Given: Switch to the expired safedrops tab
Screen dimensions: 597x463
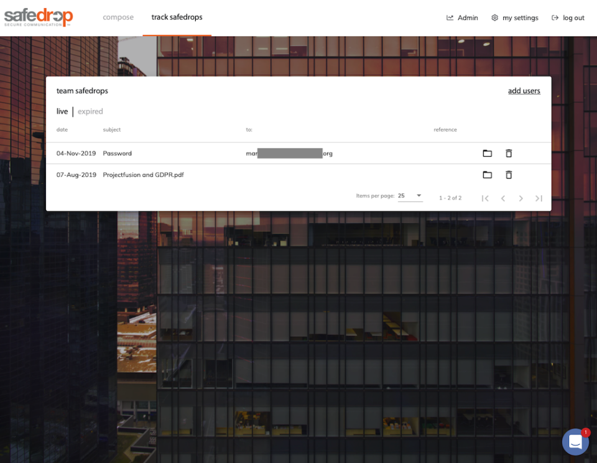Looking at the screenshot, I should coord(90,111).
